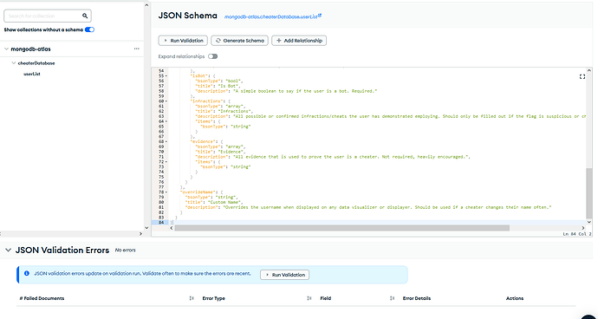Collapse the mongodb-atlas data source

6,49
